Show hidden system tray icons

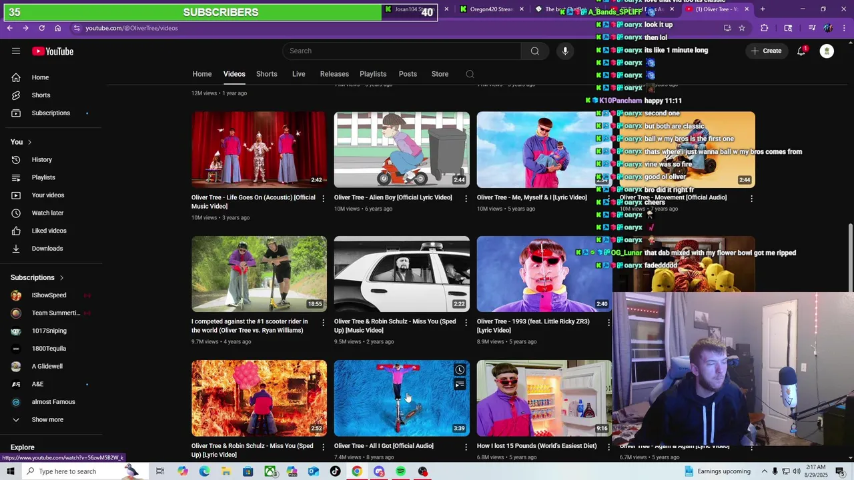[x=765, y=471]
